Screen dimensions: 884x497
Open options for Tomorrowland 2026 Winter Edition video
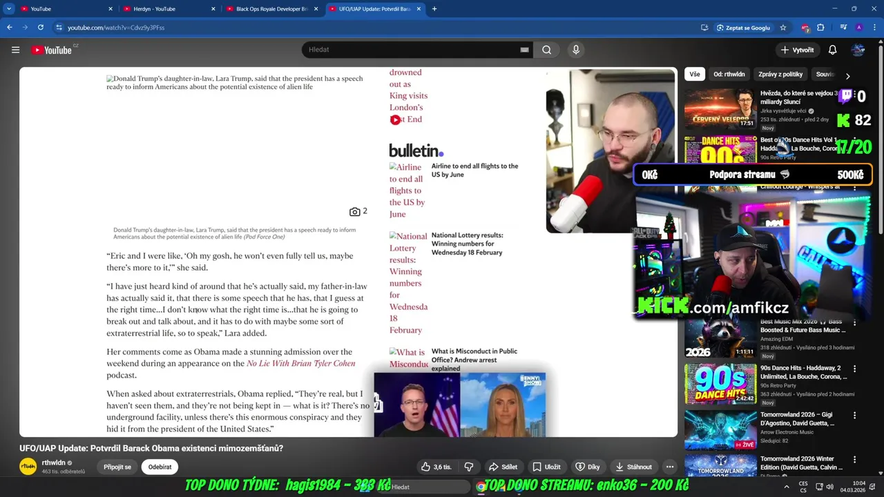click(854, 460)
